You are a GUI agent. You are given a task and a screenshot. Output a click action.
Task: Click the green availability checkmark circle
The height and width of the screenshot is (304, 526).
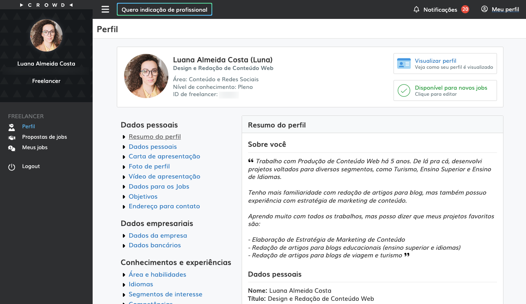404,90
